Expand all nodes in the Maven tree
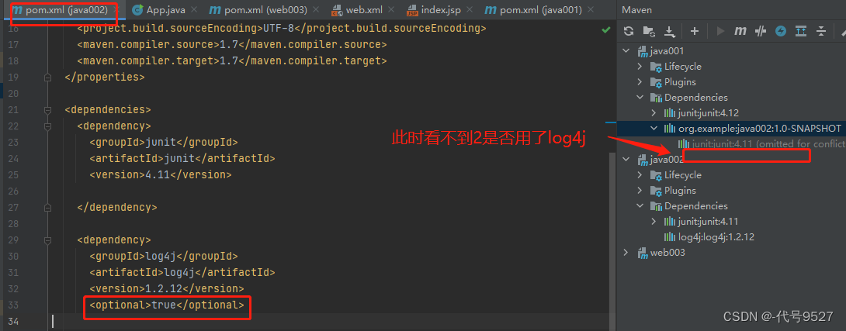 pos(802,31)
